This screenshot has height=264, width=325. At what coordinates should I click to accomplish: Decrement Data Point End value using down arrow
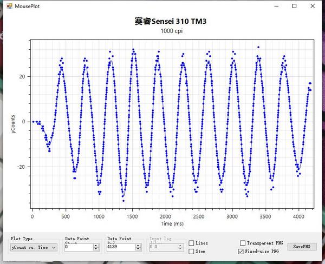tap(138, 248)
